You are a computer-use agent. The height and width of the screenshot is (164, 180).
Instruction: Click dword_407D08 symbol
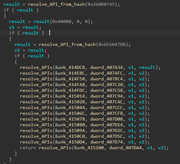[x=107, y=119]
